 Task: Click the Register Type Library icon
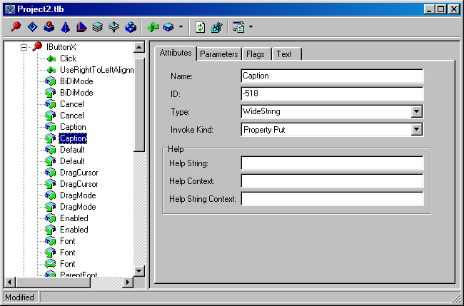[216, 28]
